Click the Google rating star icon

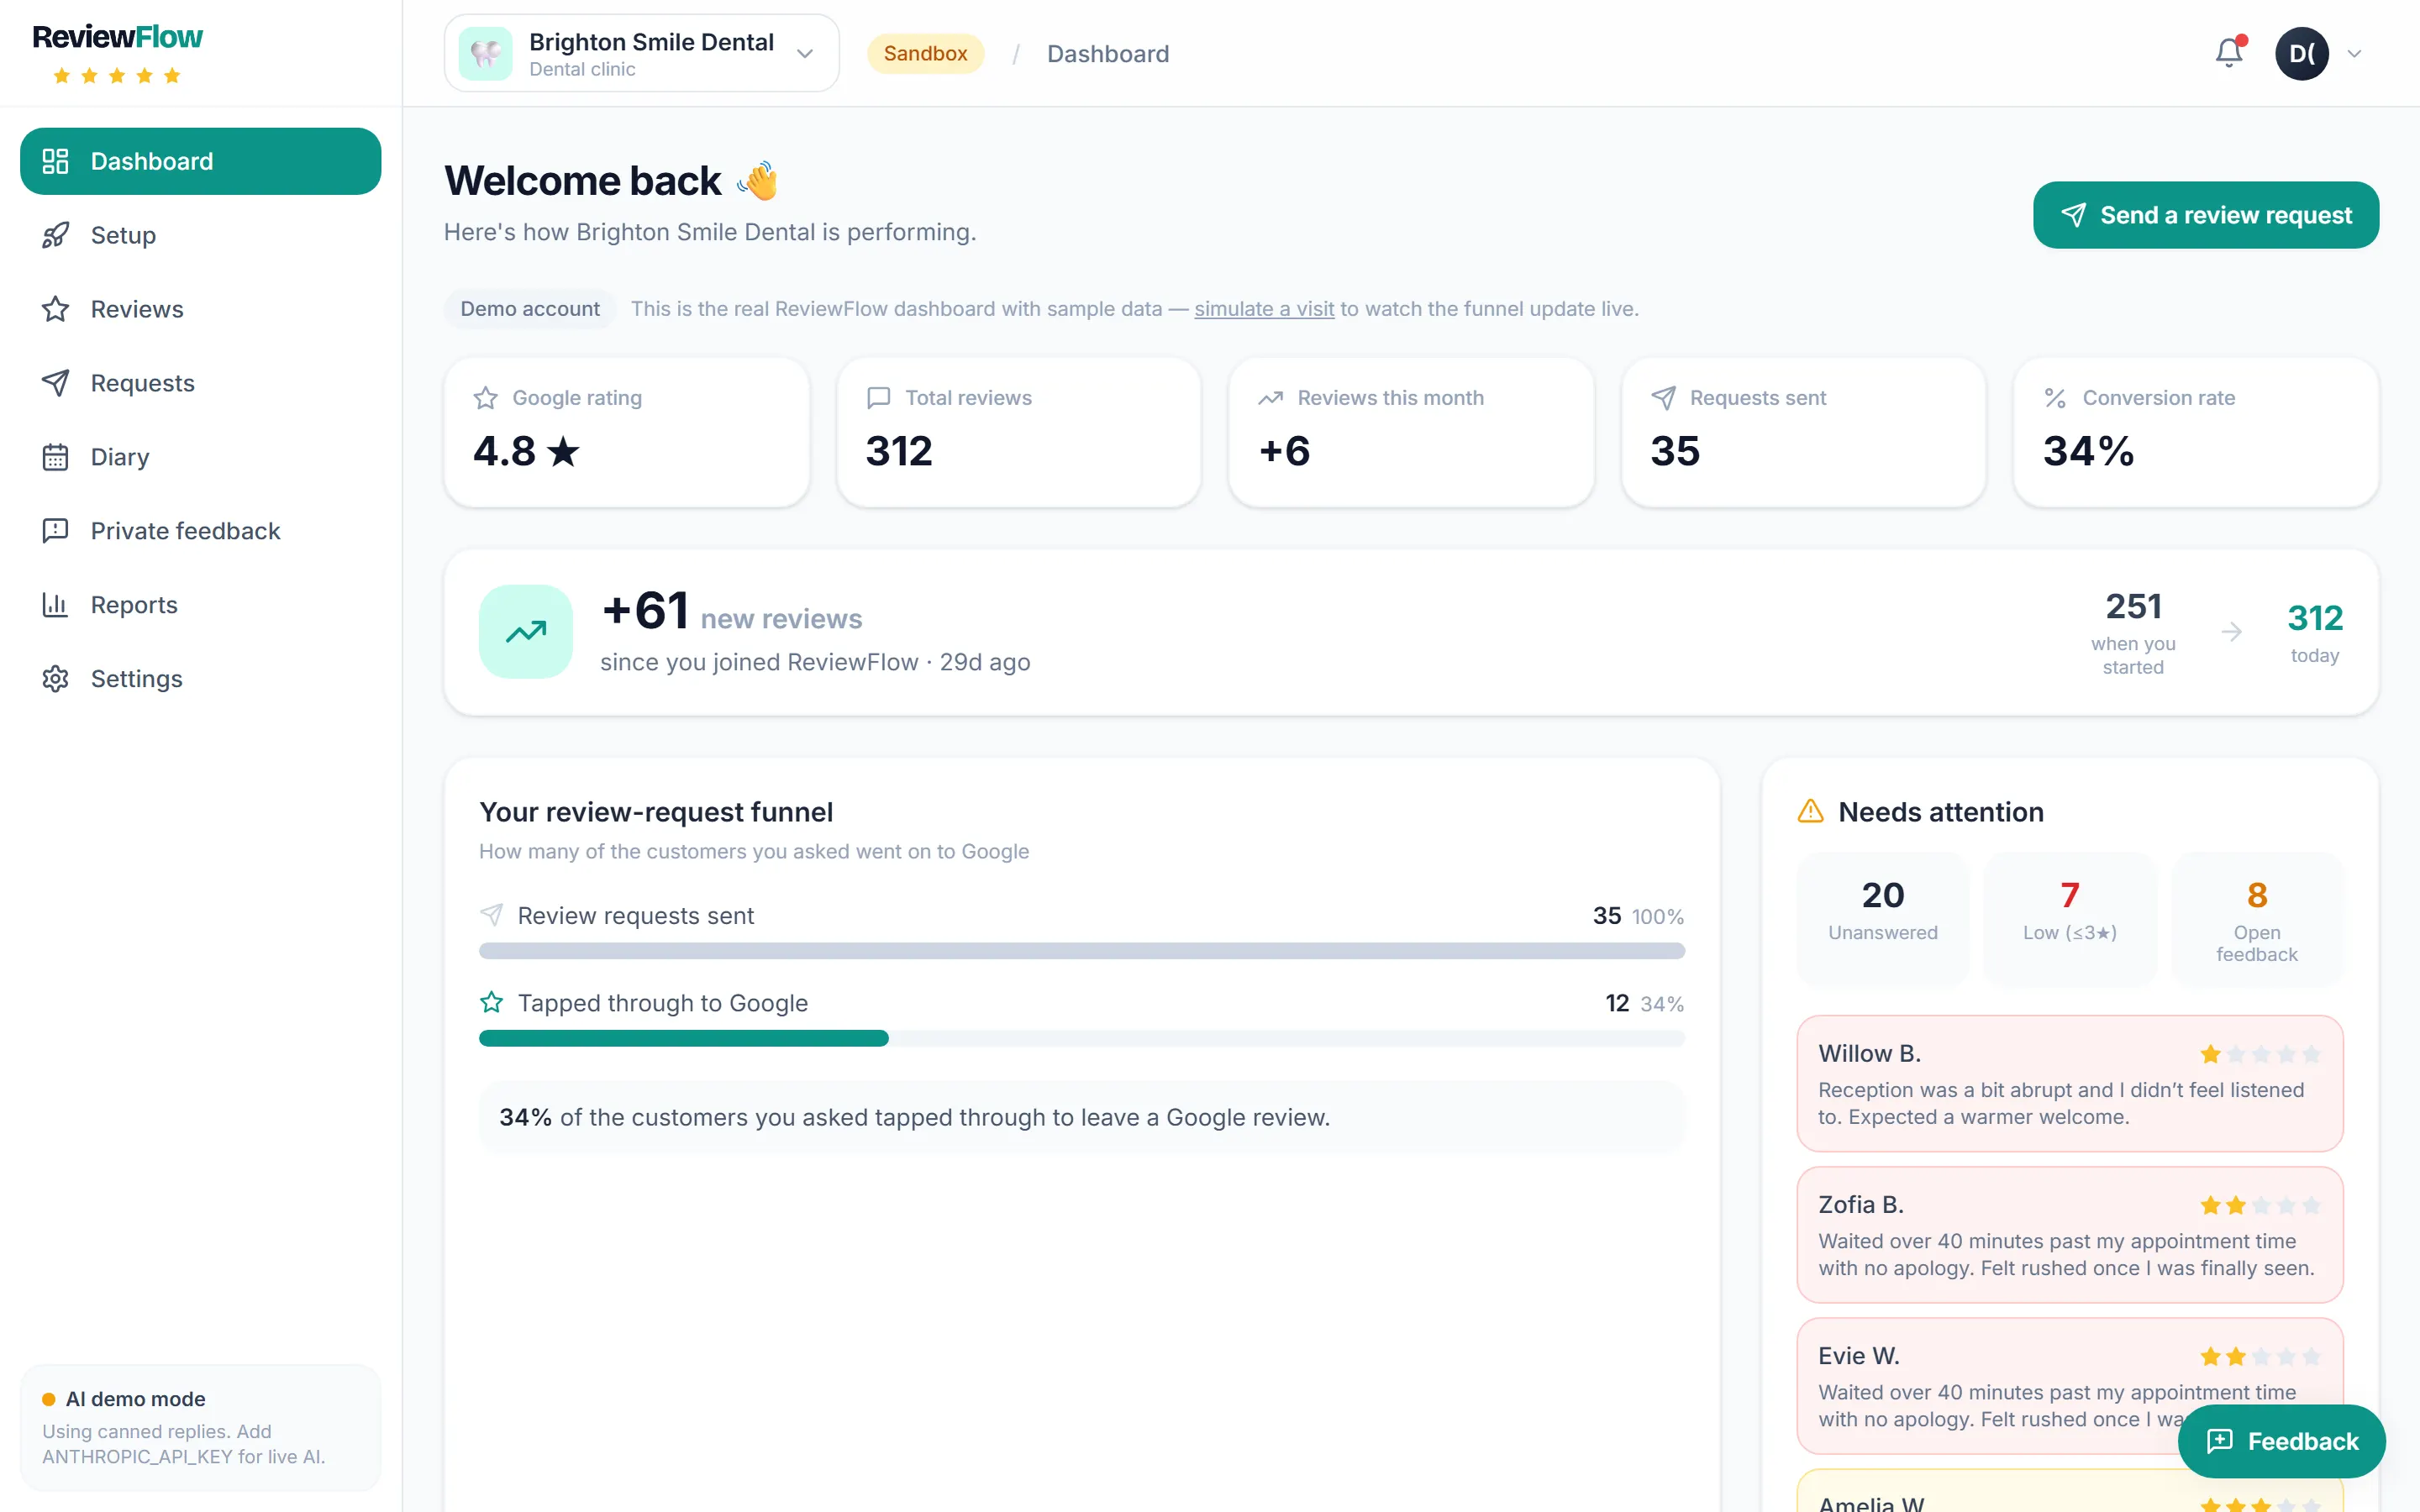pos(486,398)
